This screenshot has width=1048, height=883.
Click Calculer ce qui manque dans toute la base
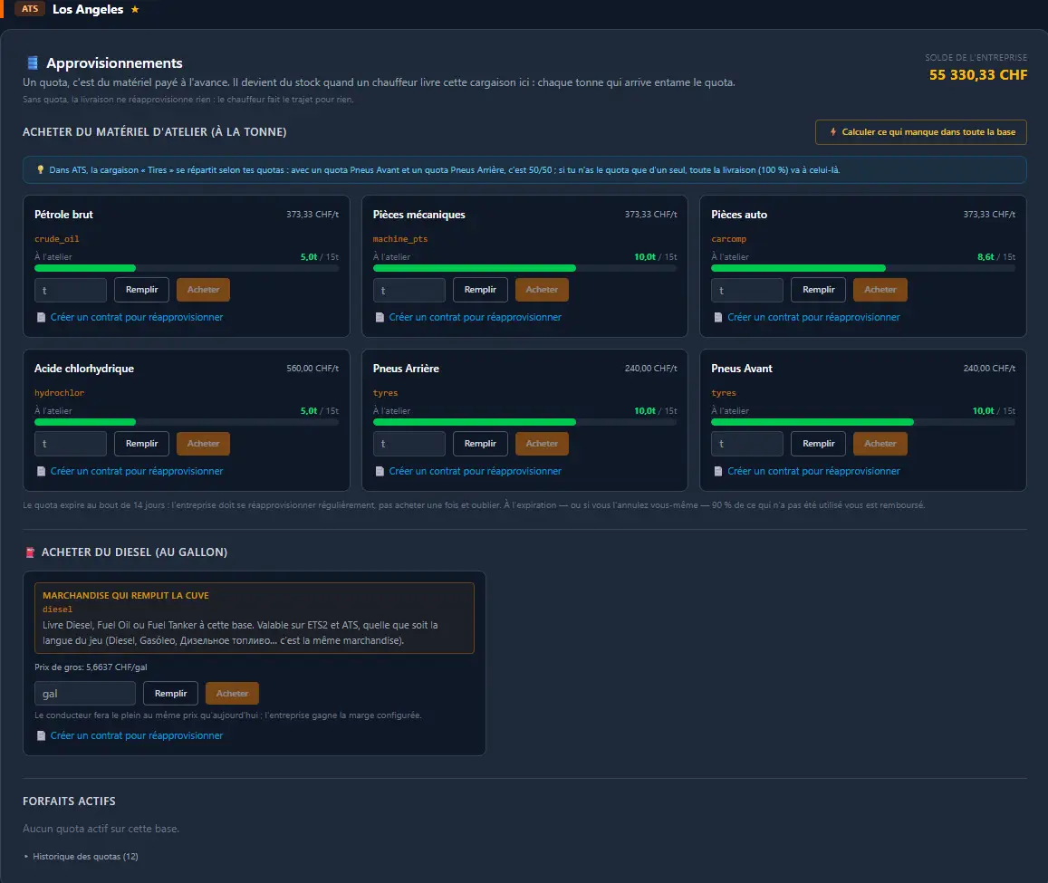[920, 131]
